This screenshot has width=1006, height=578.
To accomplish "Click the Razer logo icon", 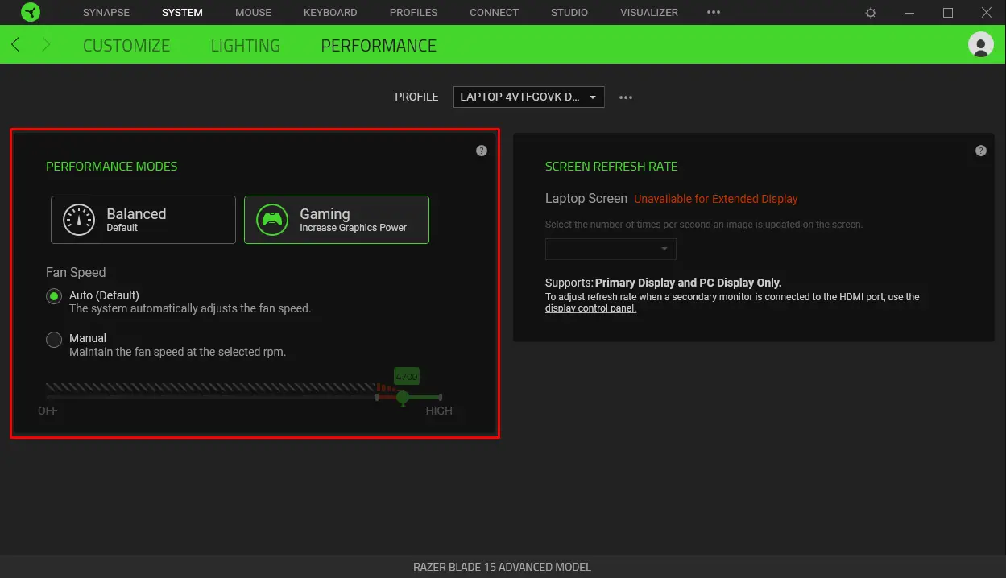I will [x=31, y=12].
